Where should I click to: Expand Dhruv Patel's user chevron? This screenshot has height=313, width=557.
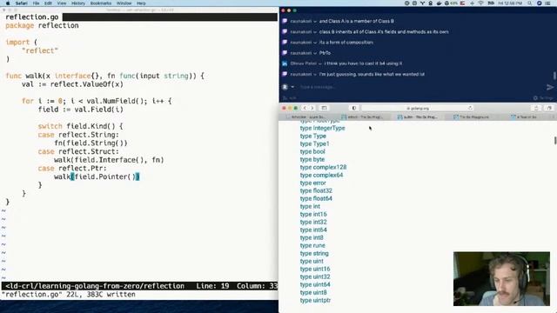320,63
